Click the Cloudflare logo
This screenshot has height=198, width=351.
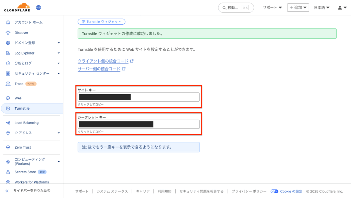[x=17, y=8]
